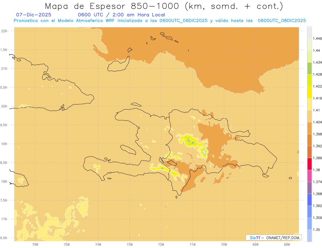
Task: Click the colorbar value '1.404'
Action: point(317,122)
